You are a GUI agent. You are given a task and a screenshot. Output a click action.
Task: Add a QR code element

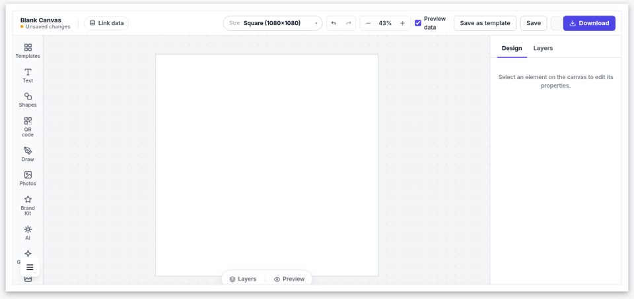tap(28, 126)
